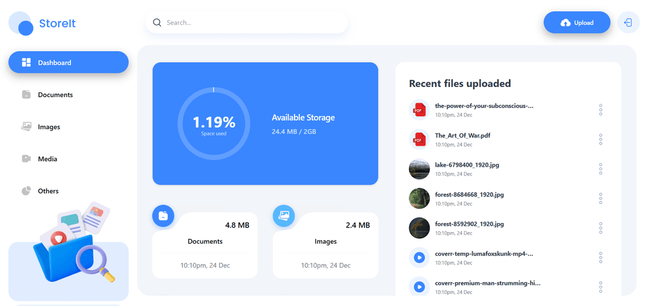Open the Images summary card
The image size is (648, 306).
[325, 245]
